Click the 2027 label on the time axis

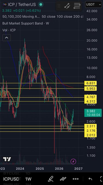78,169
